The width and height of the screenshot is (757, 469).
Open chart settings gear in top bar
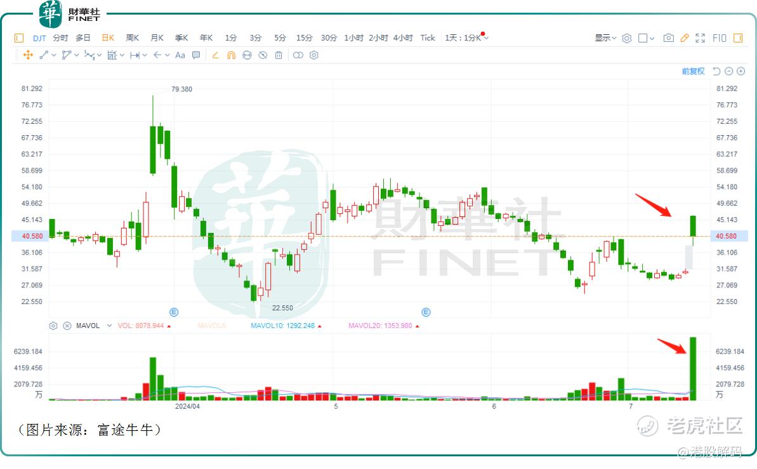627,37
